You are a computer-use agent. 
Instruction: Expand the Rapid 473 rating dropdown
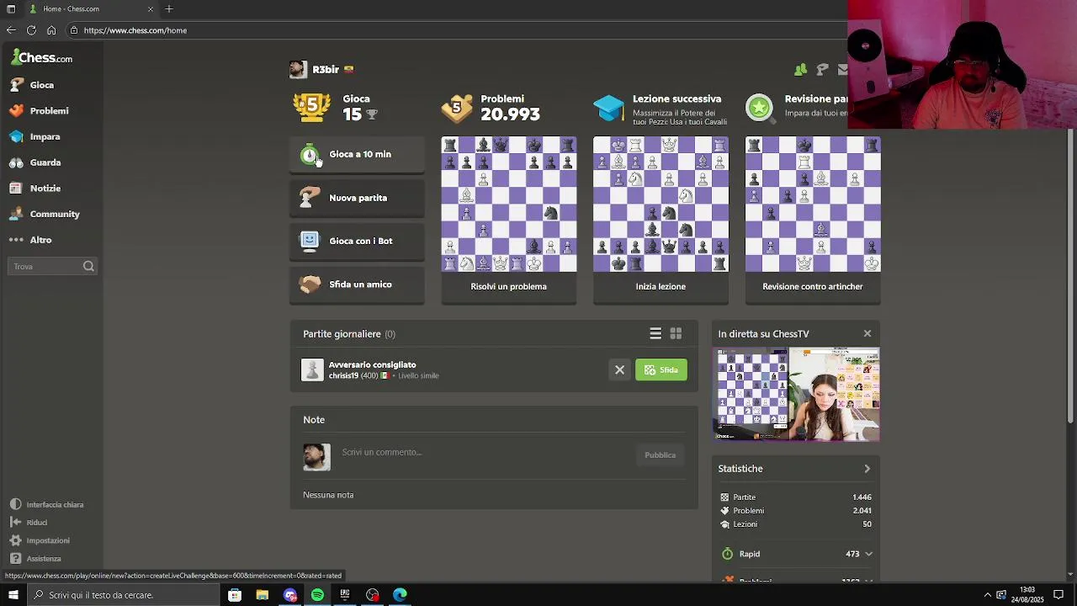pos(868,555)
